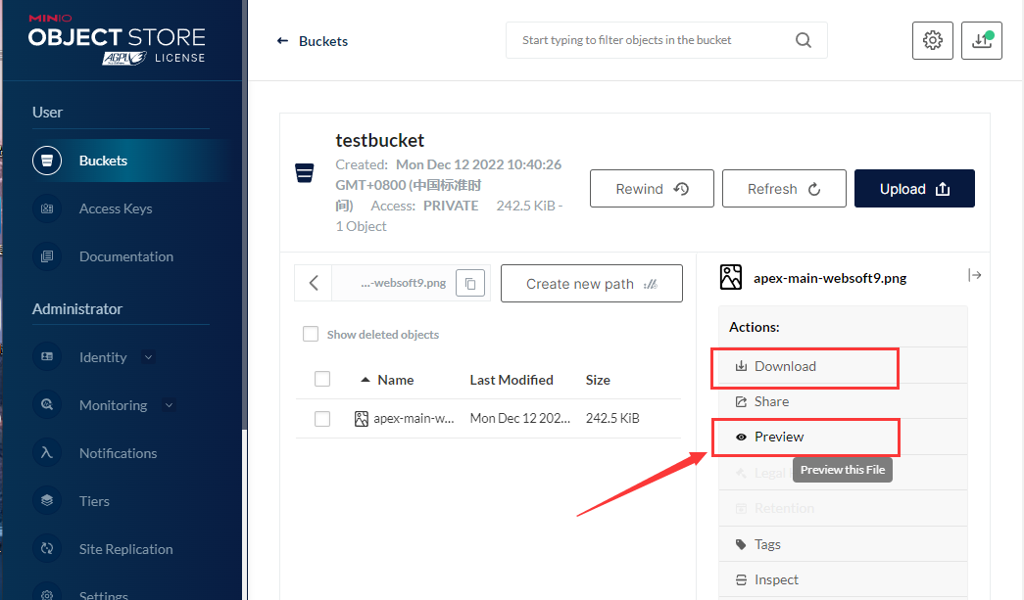Copy path using the copy icon

tap(470, 283)
